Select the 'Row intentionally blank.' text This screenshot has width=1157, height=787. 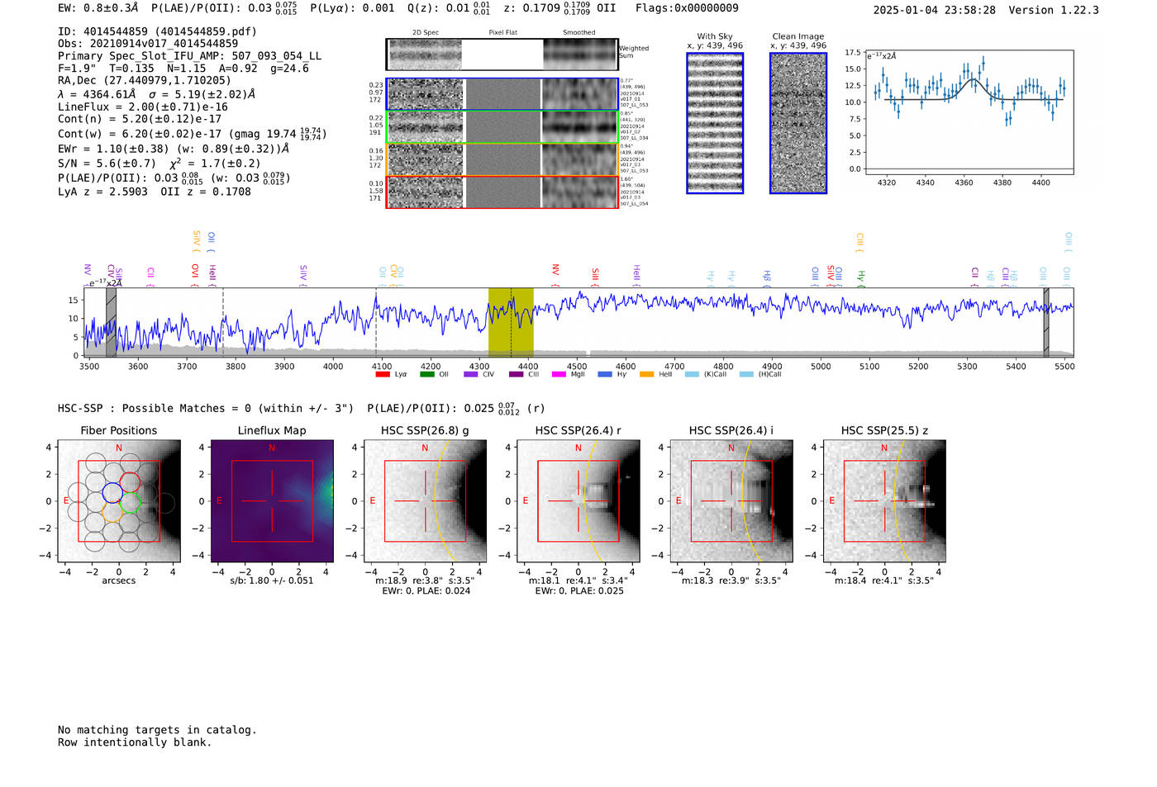coord(135,742)
